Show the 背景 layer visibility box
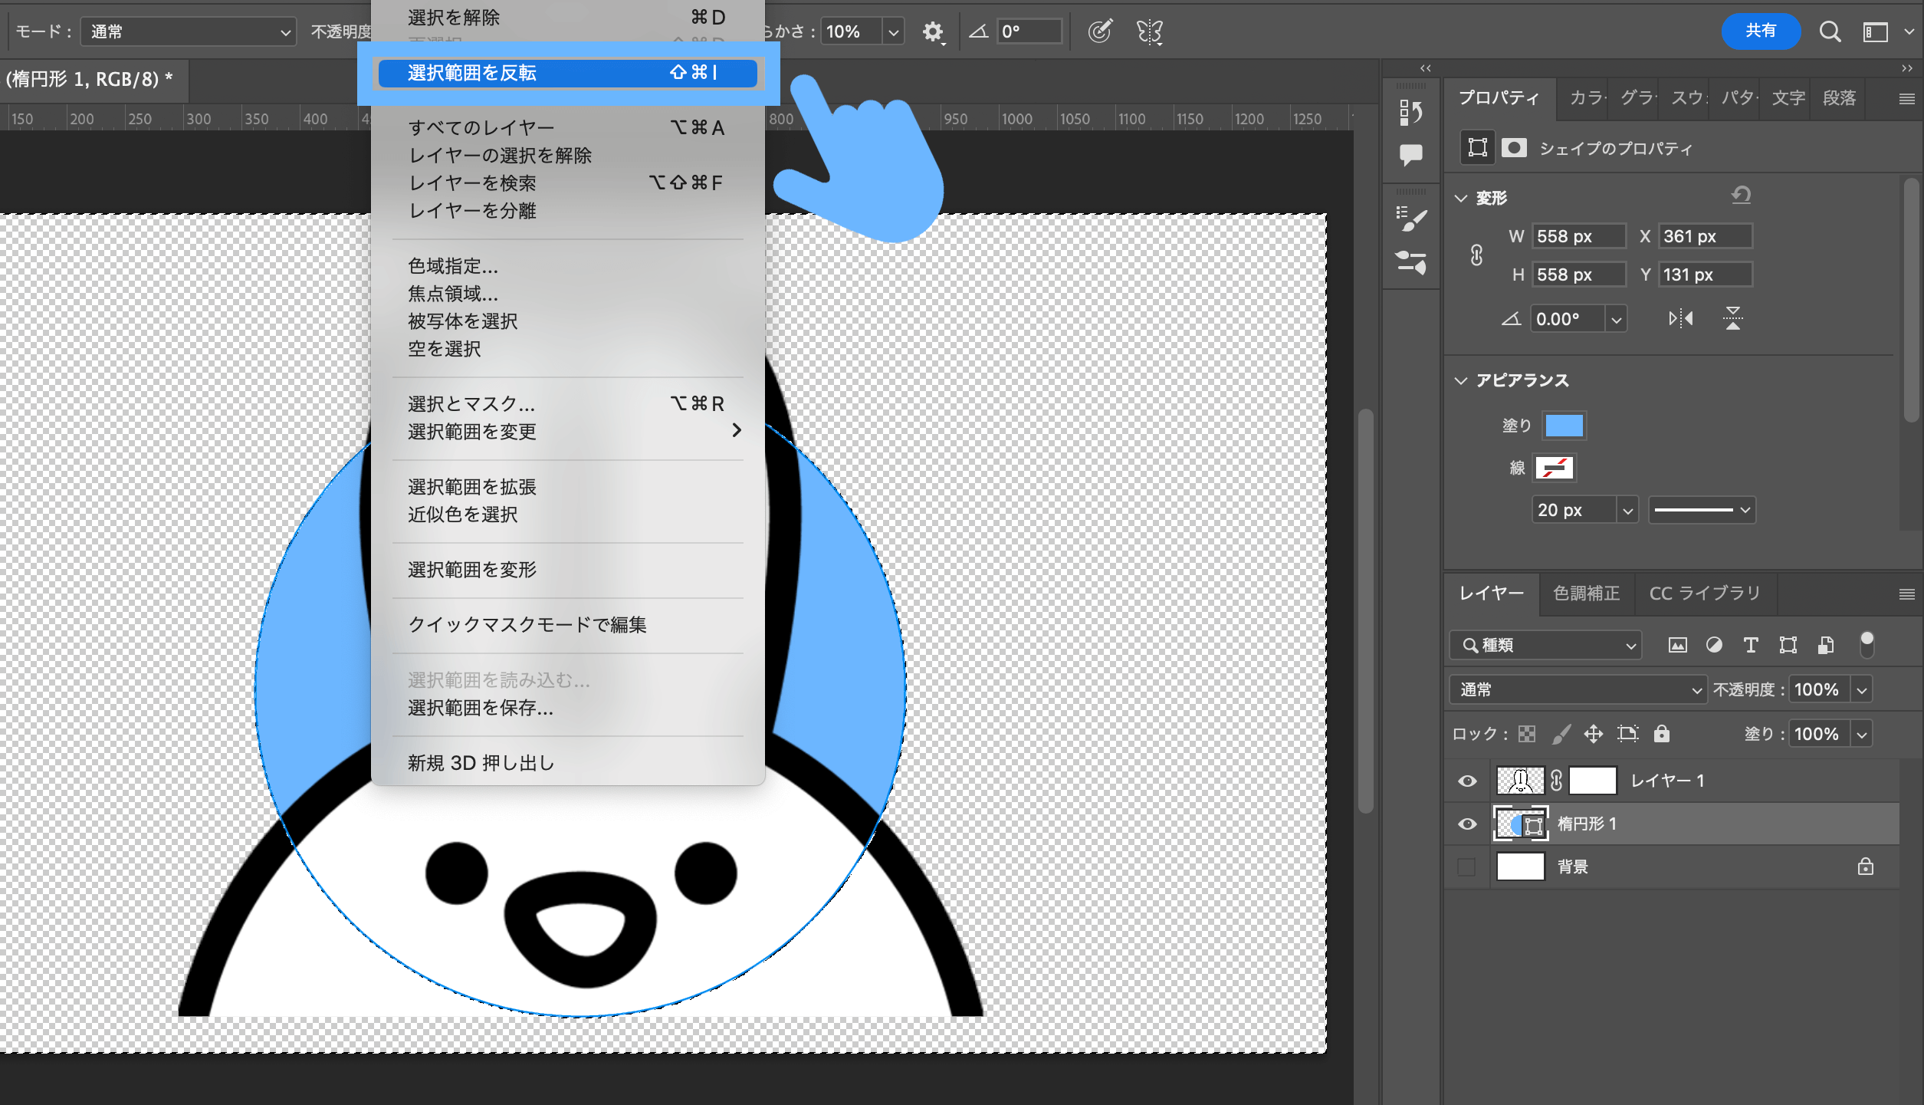 pos(1466,867)
